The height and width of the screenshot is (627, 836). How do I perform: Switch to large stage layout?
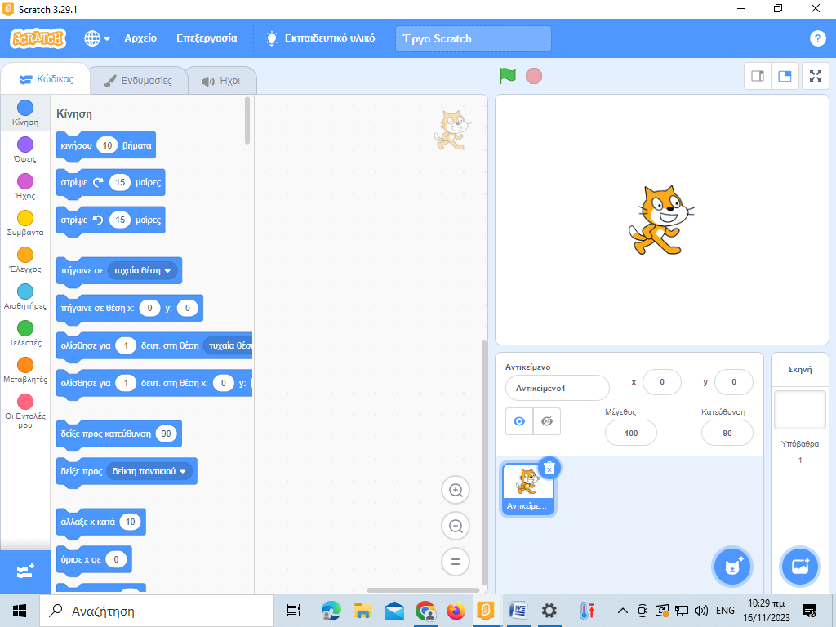tap(785, 76)
